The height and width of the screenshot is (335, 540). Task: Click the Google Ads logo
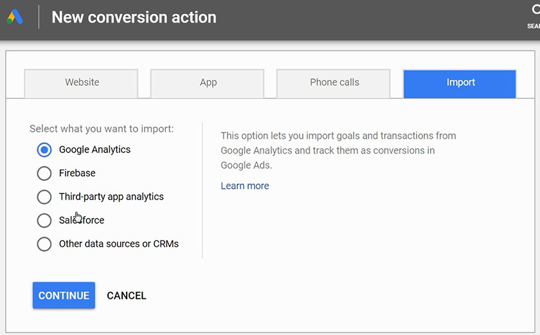pos(15,17)
